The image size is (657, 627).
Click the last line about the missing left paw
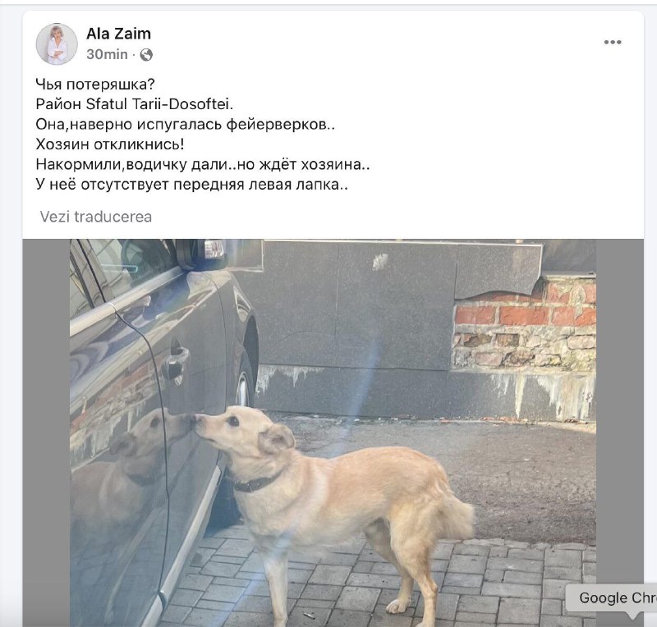[192, 185]
